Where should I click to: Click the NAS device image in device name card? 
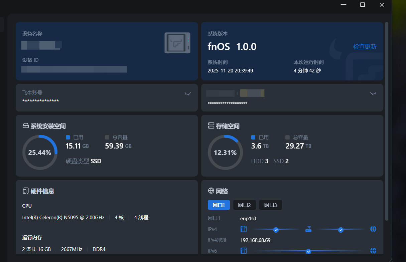177,43
